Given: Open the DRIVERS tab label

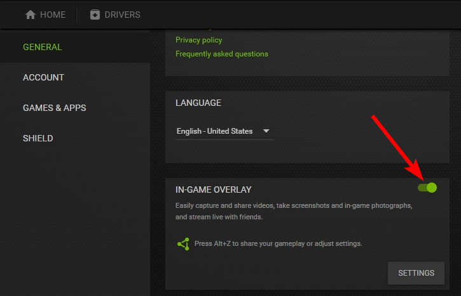Looking at the screenshot, I should pyautogui.click(x=122, y=15).
